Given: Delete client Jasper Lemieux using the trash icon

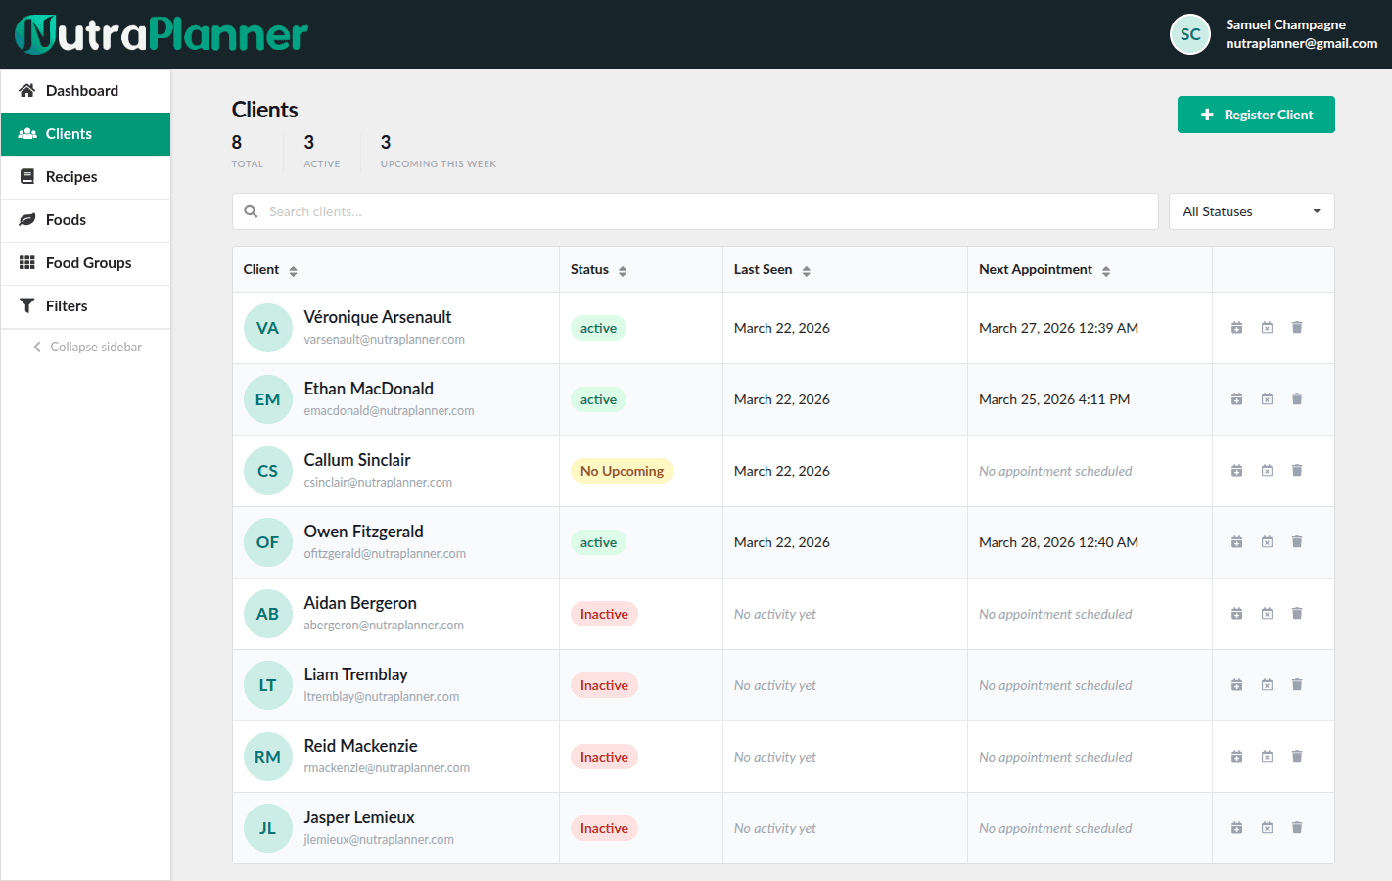Looking at the screenshot, I should pyautogui.click(x=1297, y=828).
